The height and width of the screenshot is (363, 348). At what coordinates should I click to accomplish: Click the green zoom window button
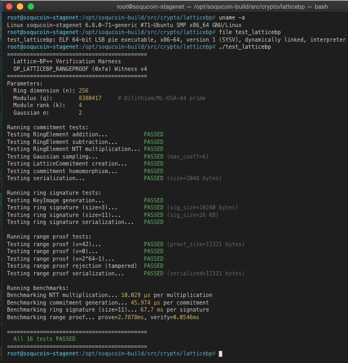31,6
